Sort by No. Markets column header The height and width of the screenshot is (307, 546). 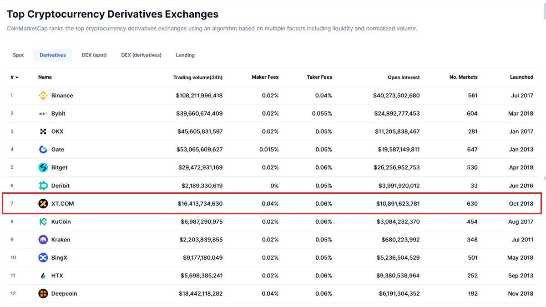(464, 77)
